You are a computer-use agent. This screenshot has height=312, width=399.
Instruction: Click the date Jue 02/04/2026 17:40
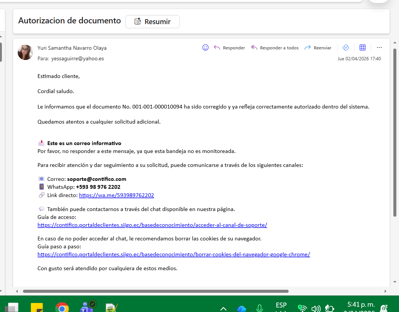pyautogui.click(x=359, y=59)
